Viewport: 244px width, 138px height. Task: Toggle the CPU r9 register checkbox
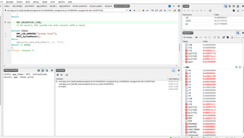coord(186,96)
